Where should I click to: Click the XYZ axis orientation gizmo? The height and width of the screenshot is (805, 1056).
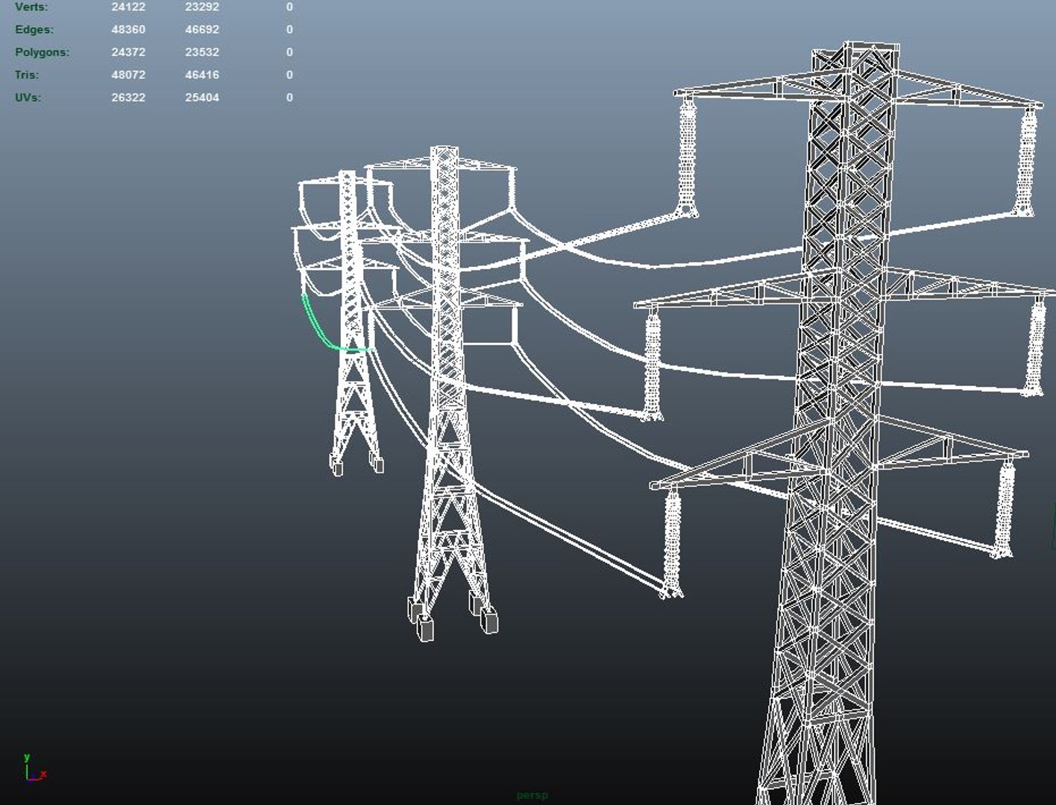[34, 768]
